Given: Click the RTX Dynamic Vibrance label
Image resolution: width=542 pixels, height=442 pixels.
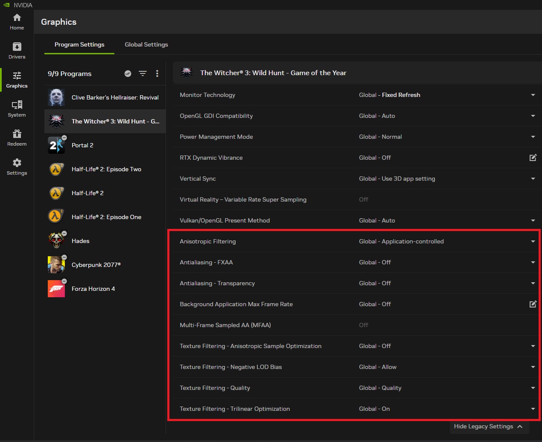Looking at the screenshot, I should 211,158.
